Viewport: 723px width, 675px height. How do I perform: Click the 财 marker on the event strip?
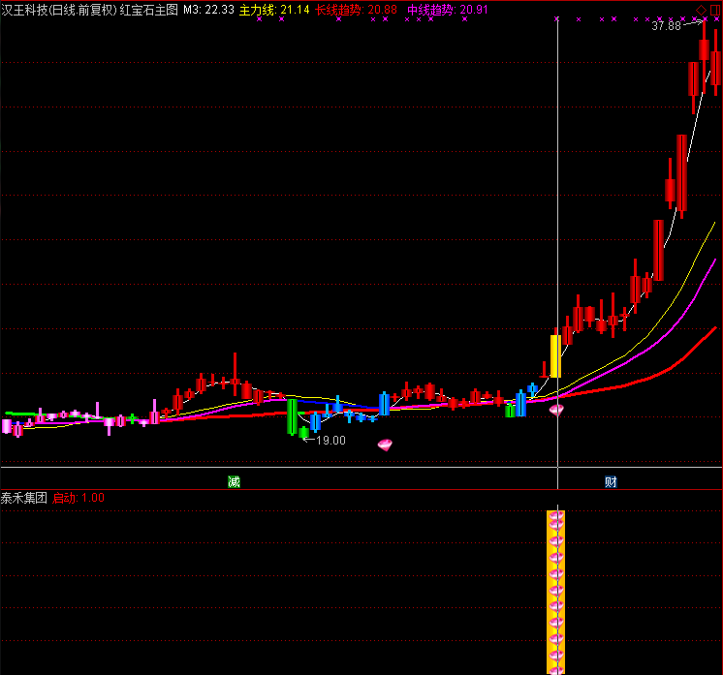pyautogui.click(x=611, y=481)
